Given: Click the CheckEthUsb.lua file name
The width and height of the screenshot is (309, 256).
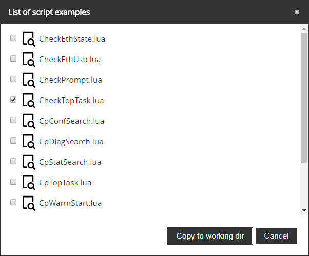Looking at the screenshot, I should pyautogui.click(x=70, y=60).
